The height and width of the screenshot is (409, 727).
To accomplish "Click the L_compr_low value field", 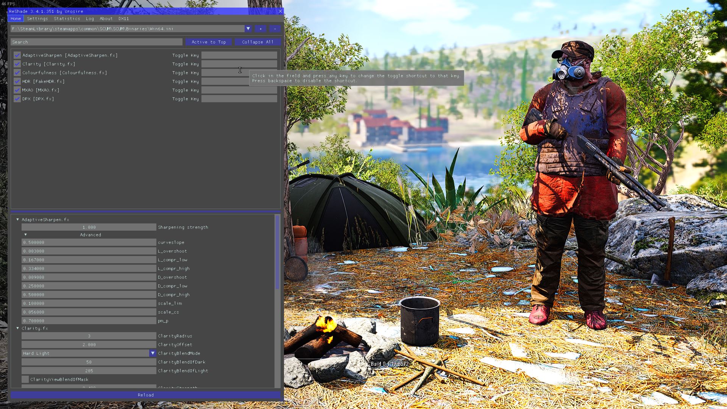I will click(x=89, y=260).
